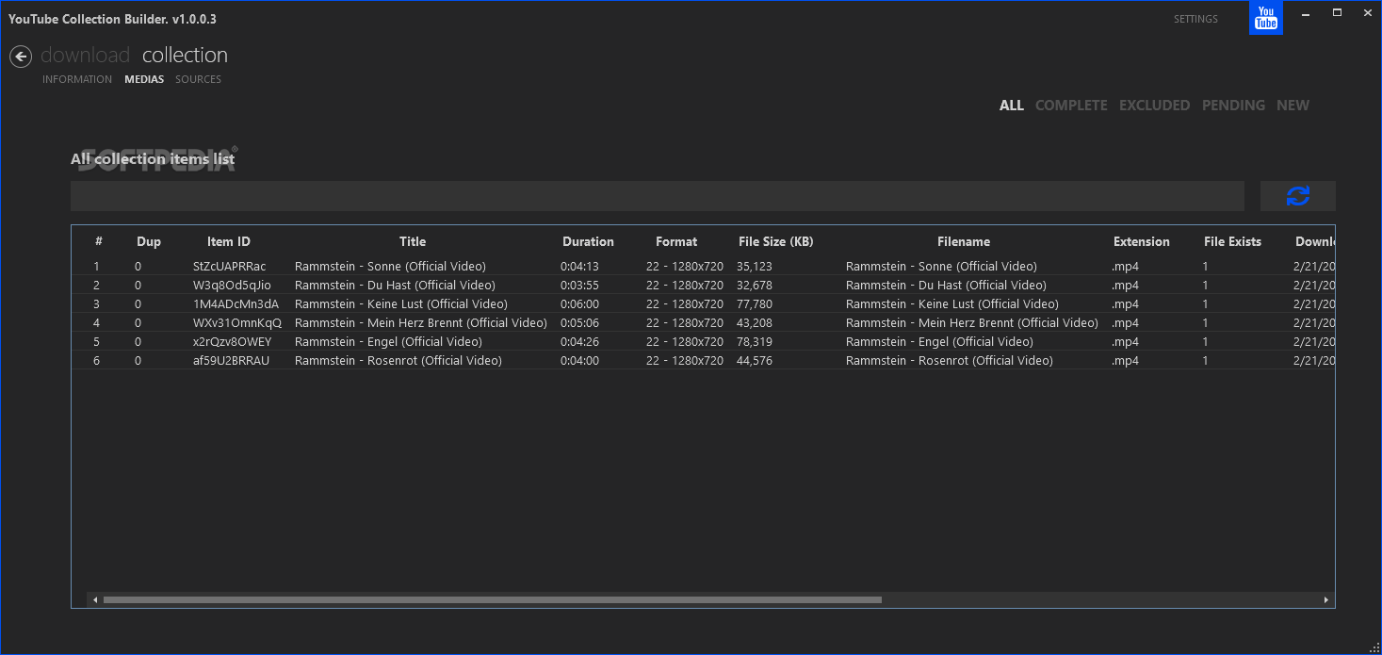Screen dimensions: 1382x655
Task: Click item ID W3q8Od5qJio
Action: (x=232, y=286)
